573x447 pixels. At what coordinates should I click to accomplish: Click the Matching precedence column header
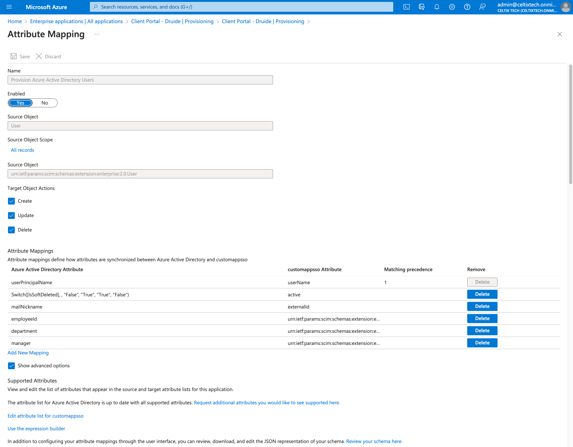coord(408,269)
